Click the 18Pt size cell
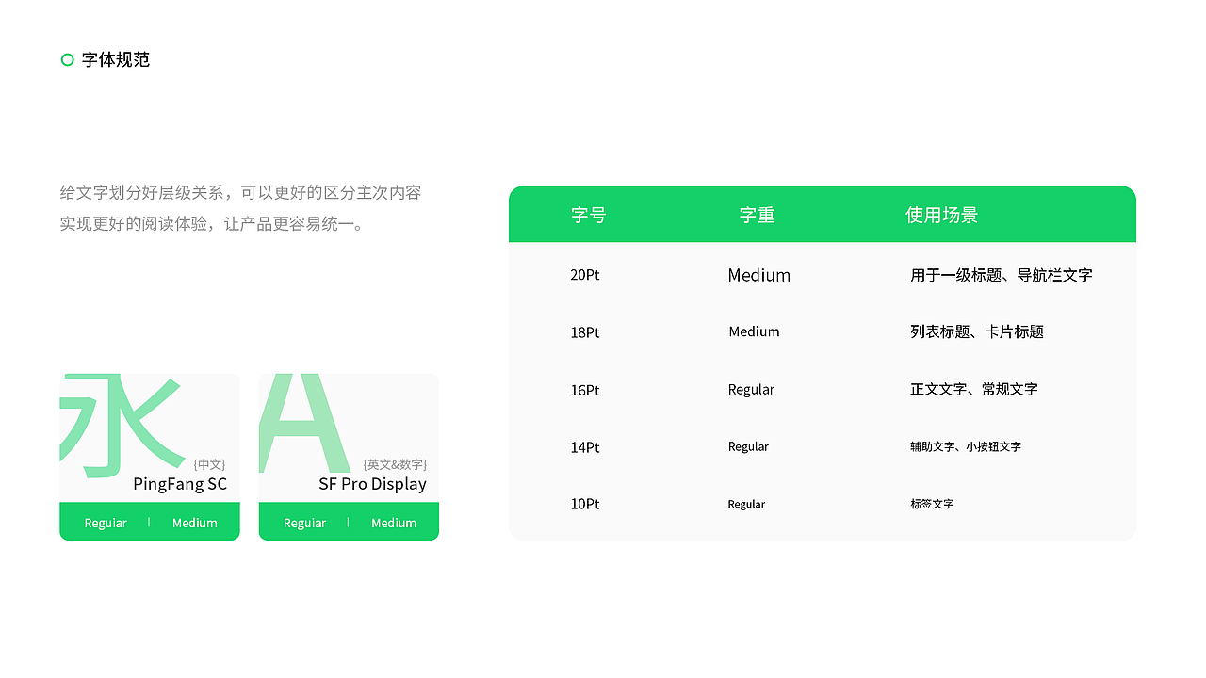This screenshot has height=678, width=1206. [x=585, y=332]
